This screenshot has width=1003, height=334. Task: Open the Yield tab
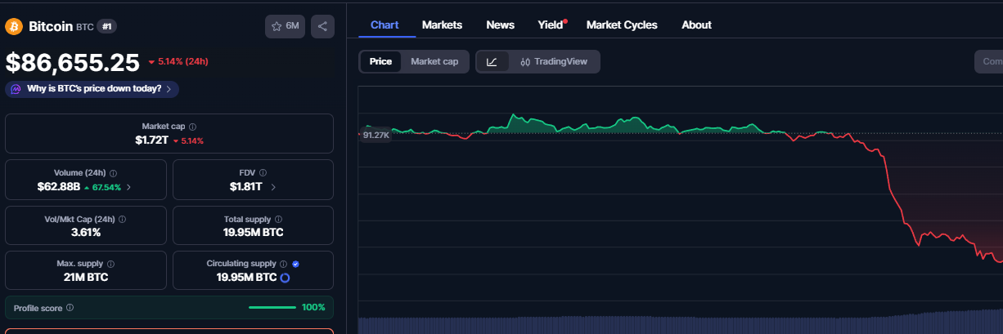point(551,24)
